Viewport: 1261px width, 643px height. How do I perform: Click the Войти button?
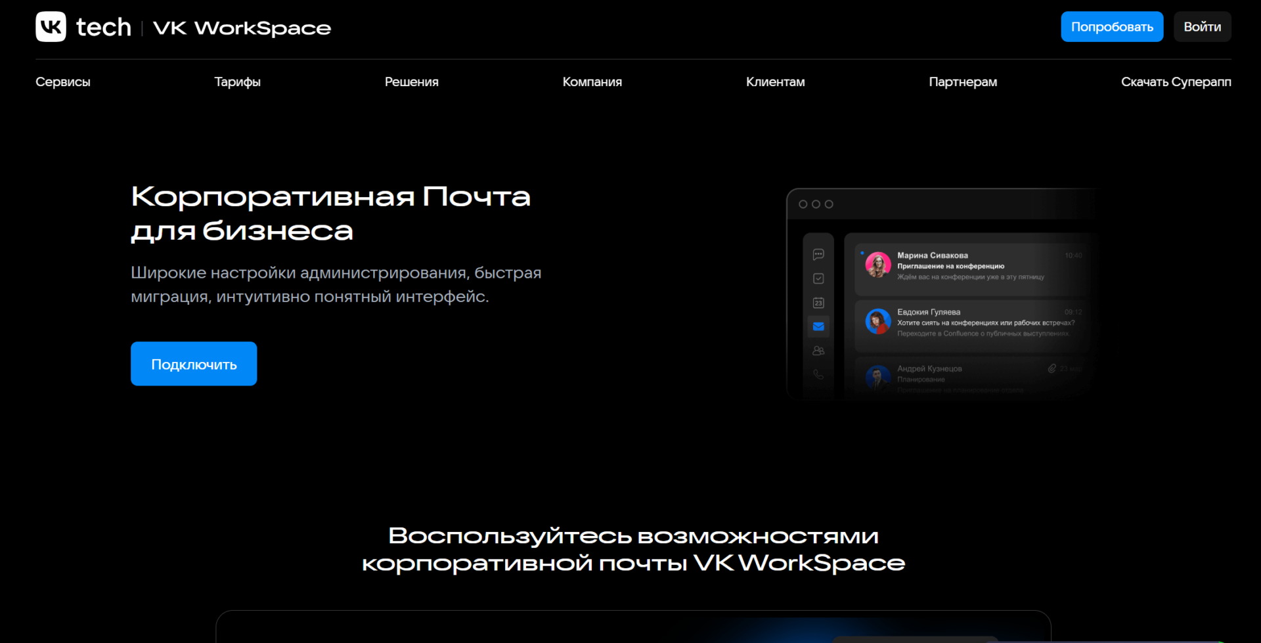tap(1203, 27)
